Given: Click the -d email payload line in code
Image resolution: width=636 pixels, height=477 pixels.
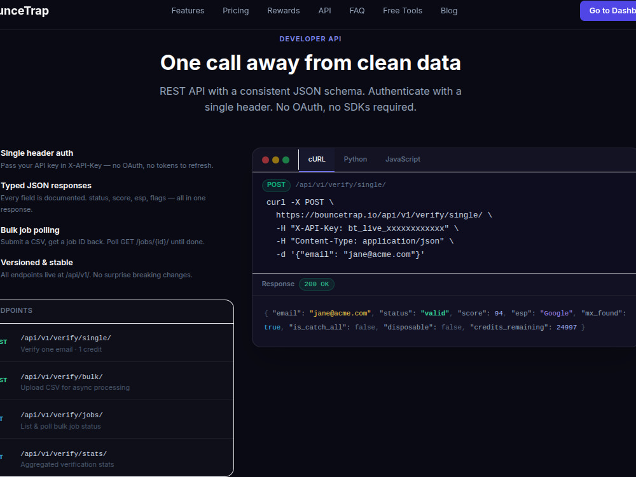Looking at the screenshot, I should tap(350, 255).
